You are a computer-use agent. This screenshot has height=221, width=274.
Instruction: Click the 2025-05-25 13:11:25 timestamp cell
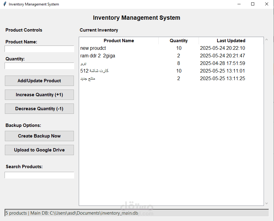pos(222,79)
